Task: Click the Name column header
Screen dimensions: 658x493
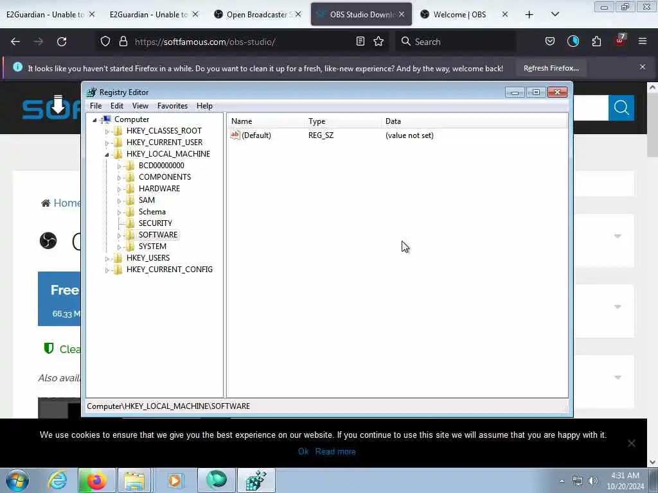Action: (265, 121)
